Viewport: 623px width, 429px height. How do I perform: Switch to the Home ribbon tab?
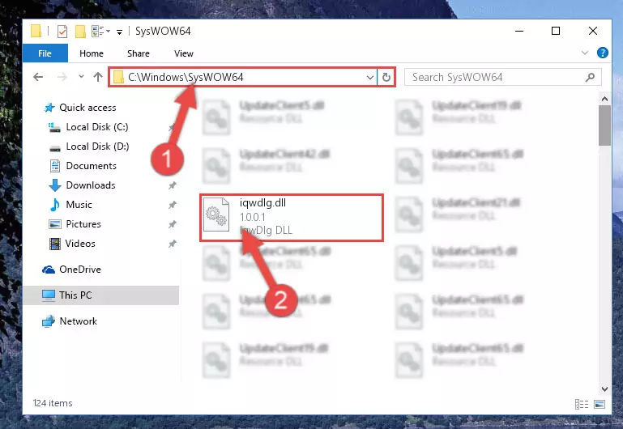point(92,53)
